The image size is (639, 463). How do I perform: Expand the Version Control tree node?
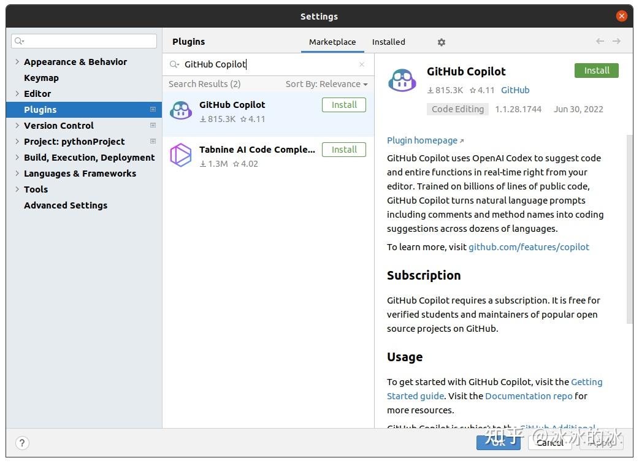17,126
